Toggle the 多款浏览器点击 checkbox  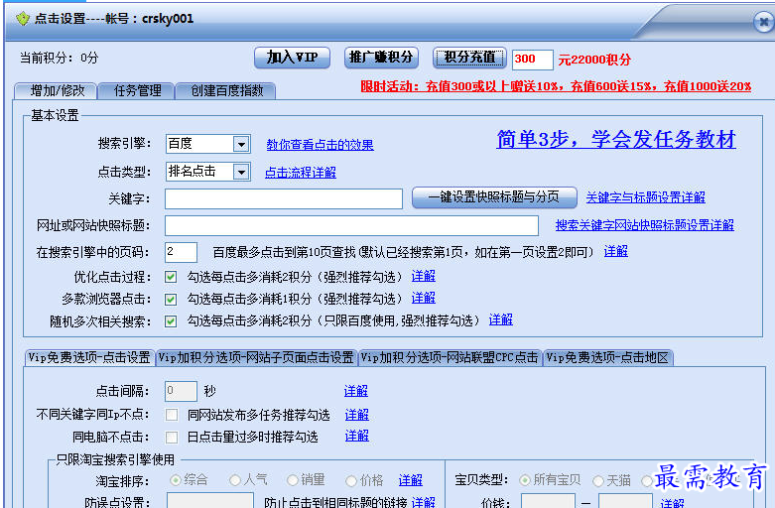point(171,300)
